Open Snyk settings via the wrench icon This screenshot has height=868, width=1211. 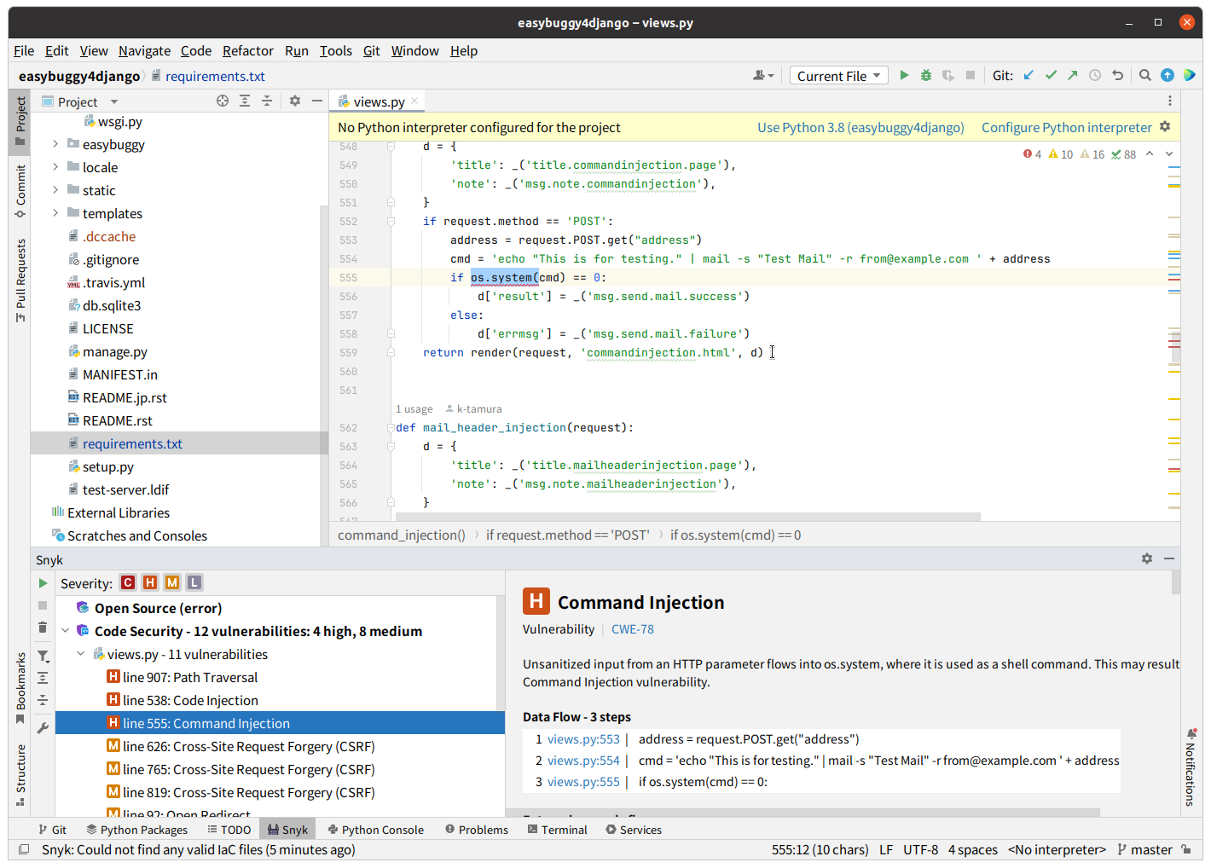point(42,727)
